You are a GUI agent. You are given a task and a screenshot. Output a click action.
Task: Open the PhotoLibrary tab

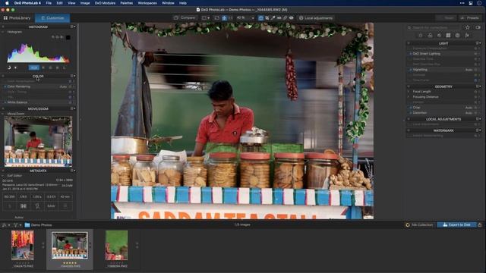click(17, 18)
